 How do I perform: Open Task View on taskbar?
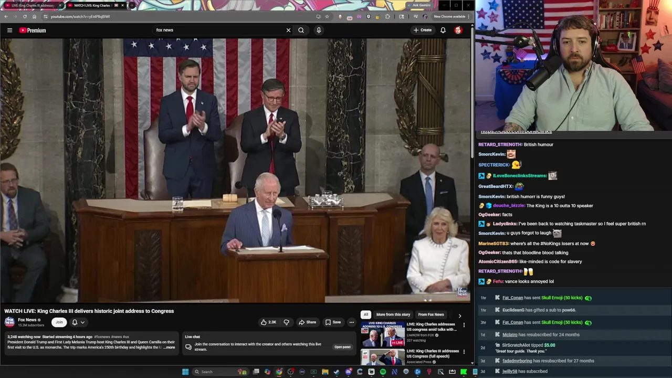pyautogui.click(x=256, y=372)
